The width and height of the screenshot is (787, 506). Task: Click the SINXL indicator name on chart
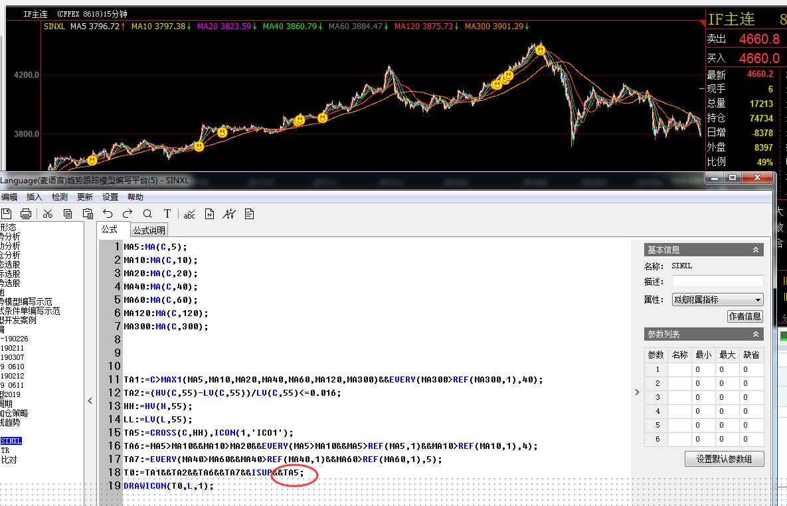click(54, 26)
